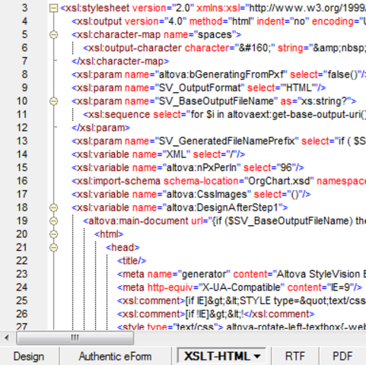Collapse the altova:DesignAfterStep1 variable on line 18
This screenshot has height=365, width=366.
53,208
